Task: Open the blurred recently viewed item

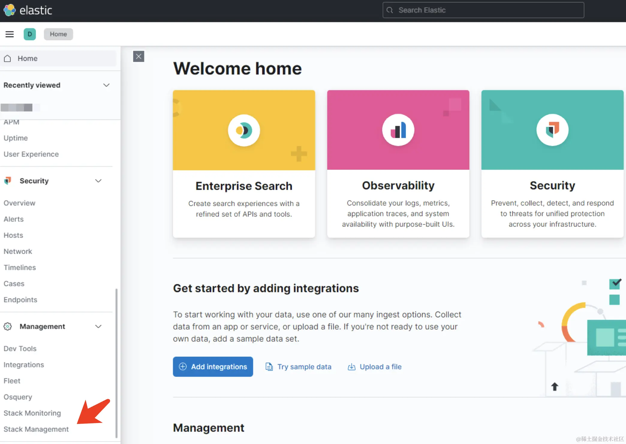Action: (x=20, y=107)
